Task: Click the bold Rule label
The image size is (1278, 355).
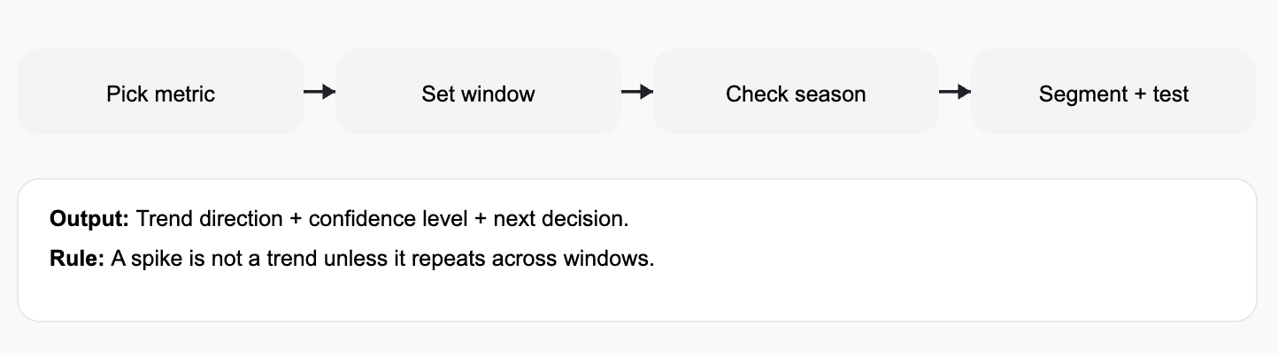Action: [x=77, y=261]
